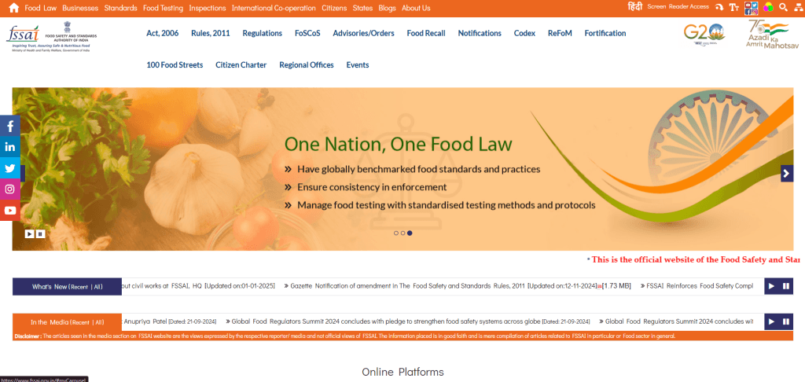The height and width of the screenshot is (382, 805).
Task: Click the FSSAI logo
Action: pyautogui.click(x=51, y=36)
